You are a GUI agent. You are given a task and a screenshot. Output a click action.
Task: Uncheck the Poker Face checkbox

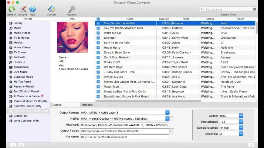(98, 87)
